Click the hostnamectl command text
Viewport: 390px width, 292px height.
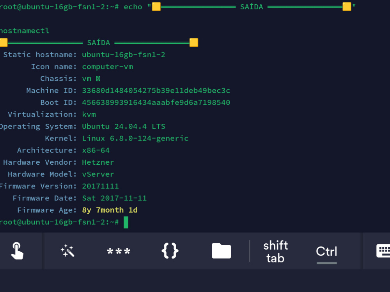click(x=25, y=31)
